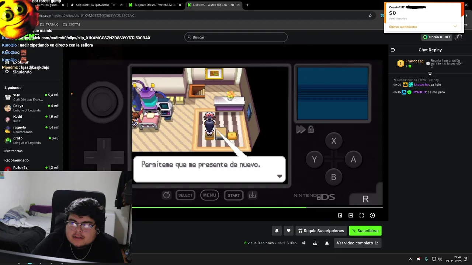Report the clip via the warning triangle icon
472x265 pixels.
tap(327, 243)
